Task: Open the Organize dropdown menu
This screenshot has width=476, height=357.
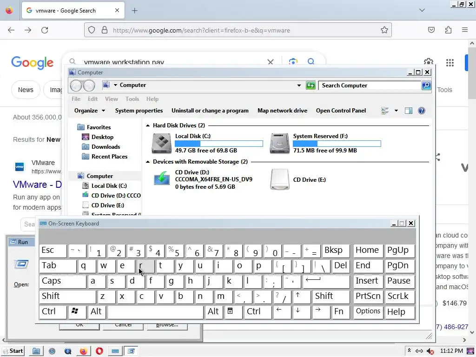Action: click(x=90, y=111)
